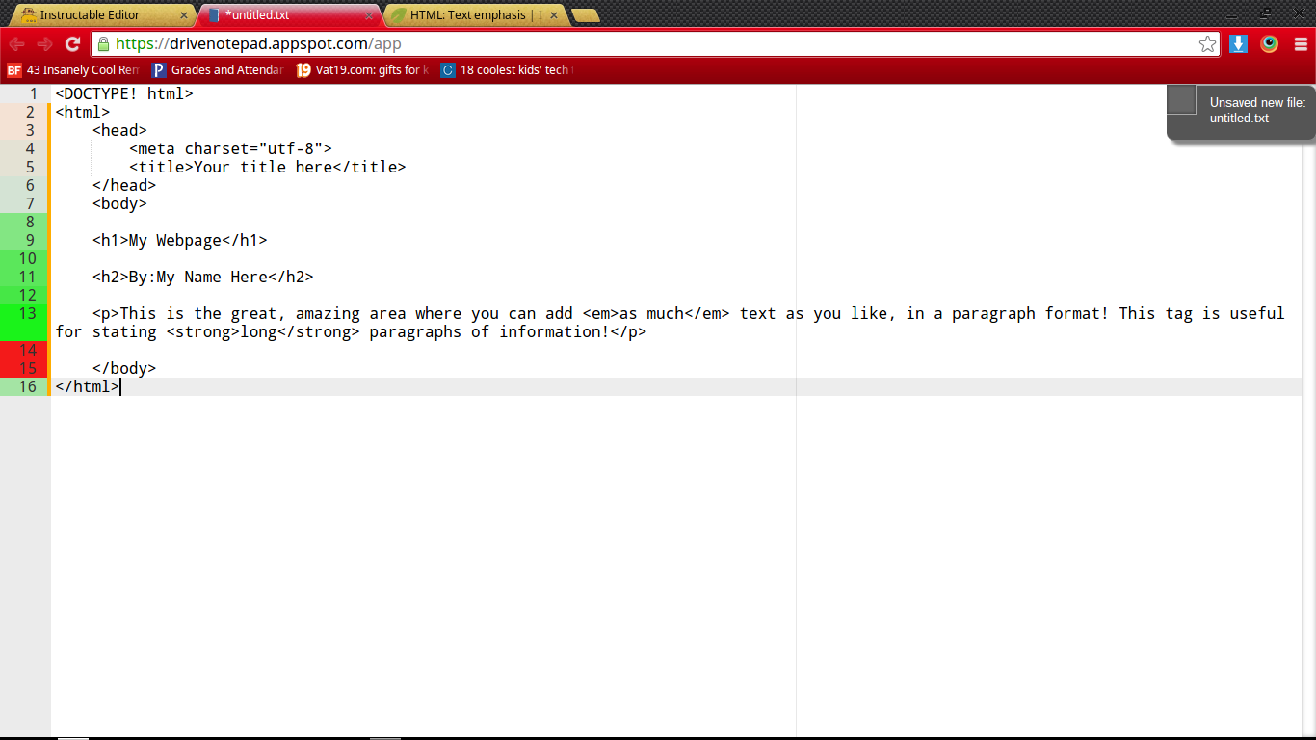Click the <em>as much</em> text
Screen dimensions: 1316x740
point(656,314)
